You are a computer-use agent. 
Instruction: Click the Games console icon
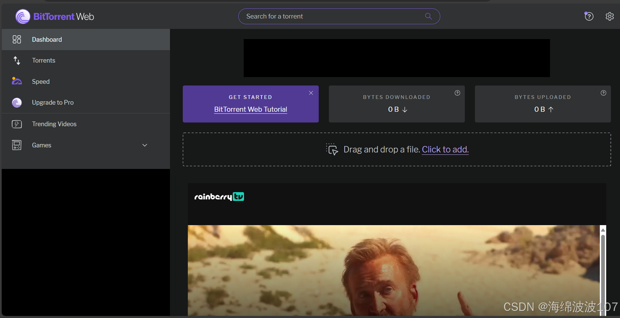(17, 145)
